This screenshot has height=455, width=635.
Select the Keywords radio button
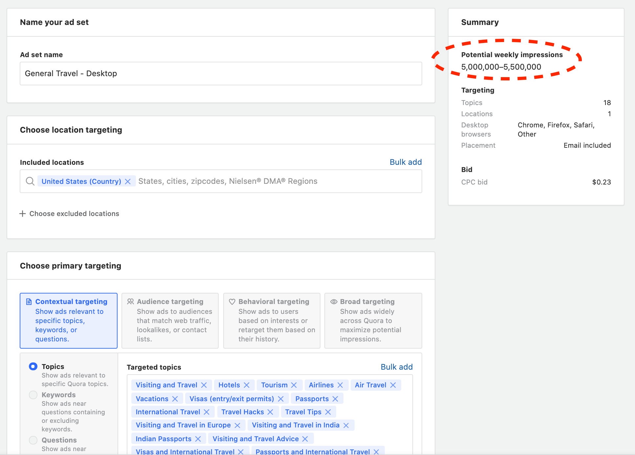point(33,395)
